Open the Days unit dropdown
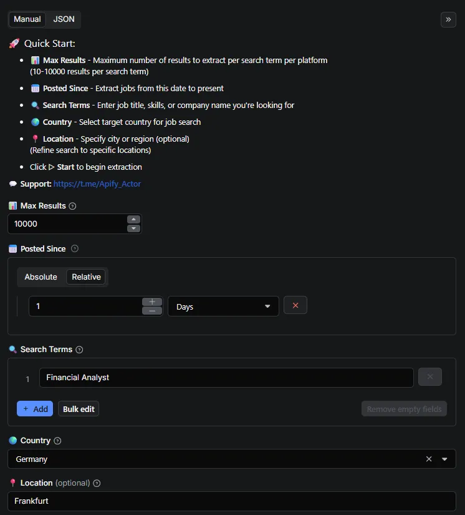 (x=223, y=306)
